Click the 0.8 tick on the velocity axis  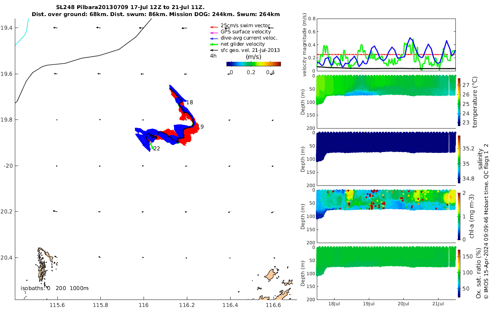311,19
